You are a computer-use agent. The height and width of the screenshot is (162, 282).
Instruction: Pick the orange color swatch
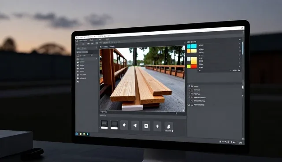189,51
